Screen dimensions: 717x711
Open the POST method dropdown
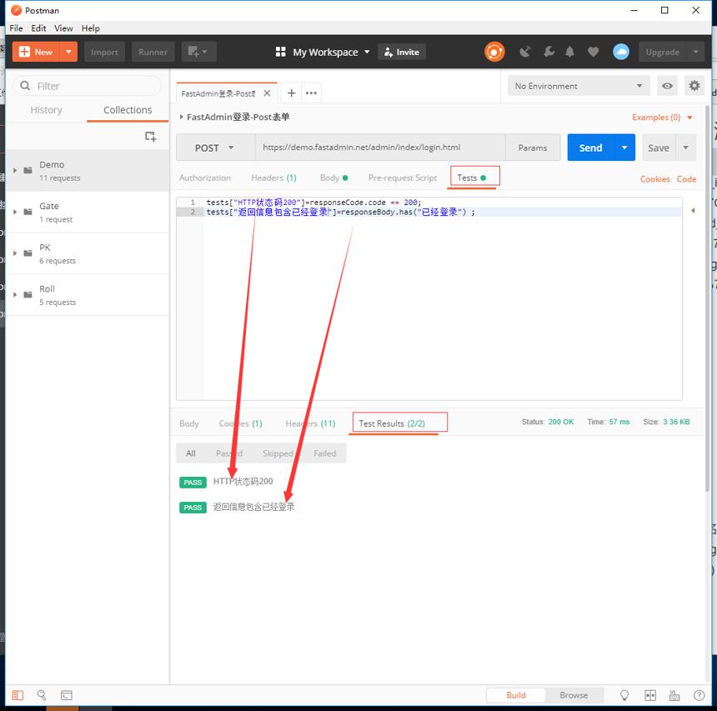[215, 148]
